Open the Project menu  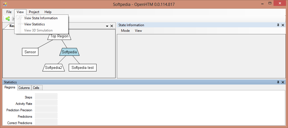pos(34,12)
